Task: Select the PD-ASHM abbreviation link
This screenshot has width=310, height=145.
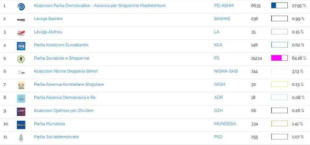Action: coord(224,6)
